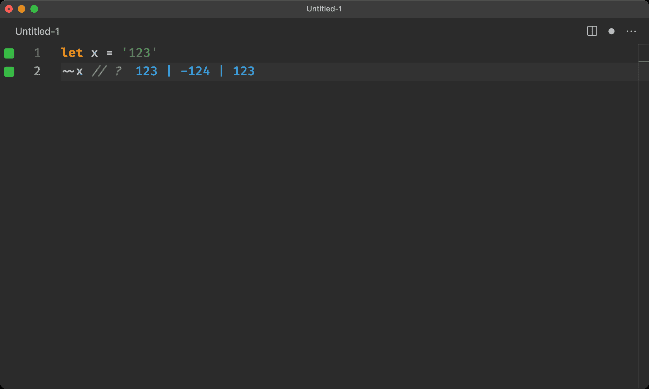Click the red close window button
649x389 pixels.
click(x=9, y=9)
